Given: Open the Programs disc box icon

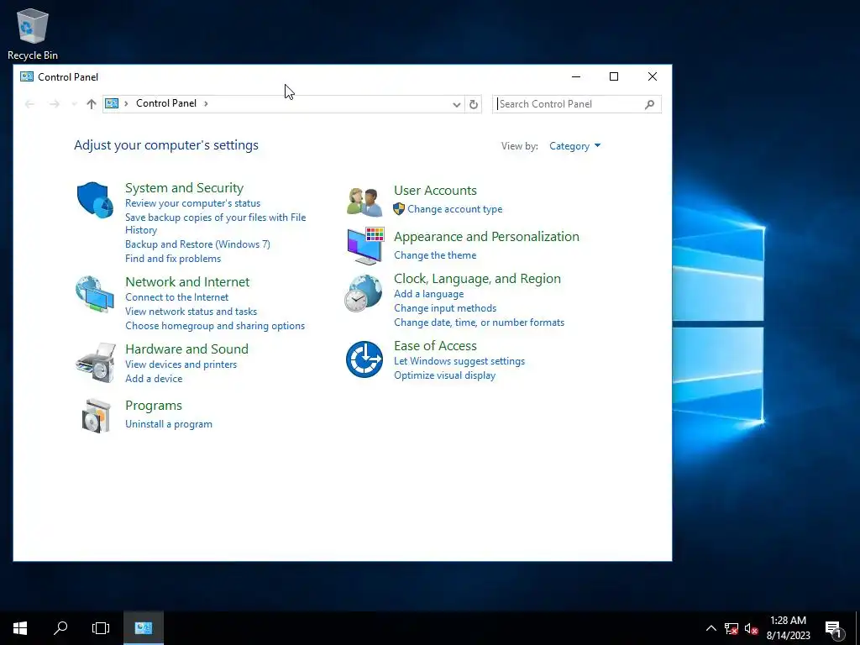Looking at the screenshot, I should pyautogui.click(x=96, y=416).
